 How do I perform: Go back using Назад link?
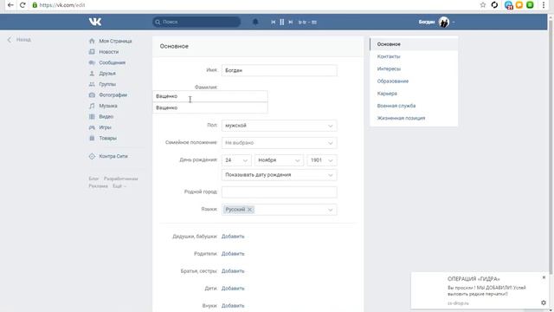tap(19, 40)
